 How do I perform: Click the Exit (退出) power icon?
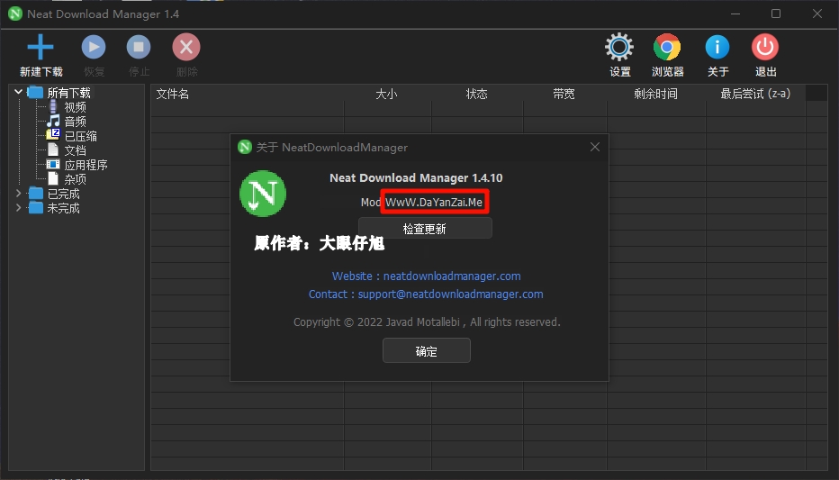(765, 47)
